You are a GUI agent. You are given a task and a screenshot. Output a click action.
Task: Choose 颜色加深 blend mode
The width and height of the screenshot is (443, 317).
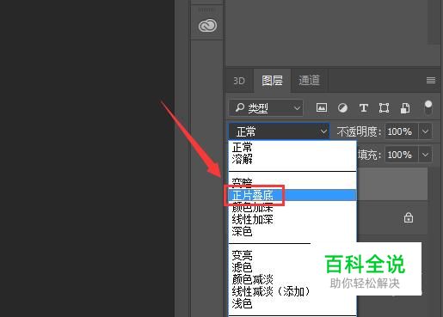292,207
